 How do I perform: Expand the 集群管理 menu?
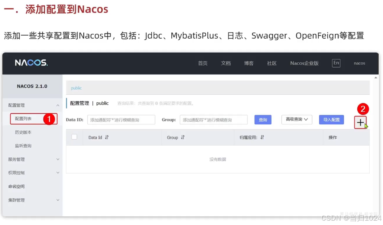33,200
